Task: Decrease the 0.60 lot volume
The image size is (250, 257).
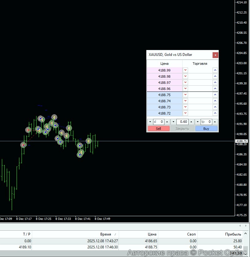Action: tap(173, 122)
